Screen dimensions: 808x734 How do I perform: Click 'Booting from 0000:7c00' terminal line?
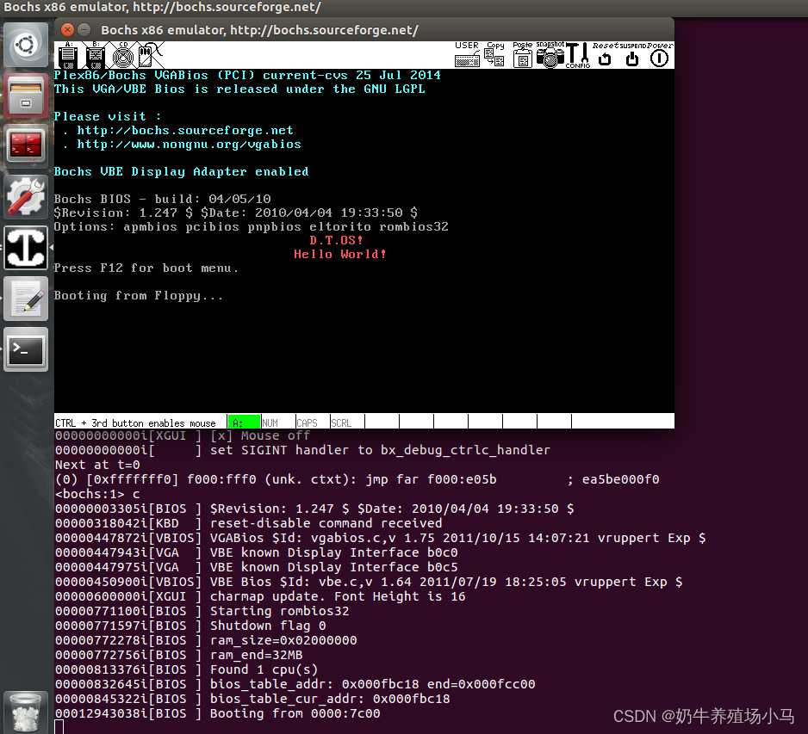(x=295, y=713)
